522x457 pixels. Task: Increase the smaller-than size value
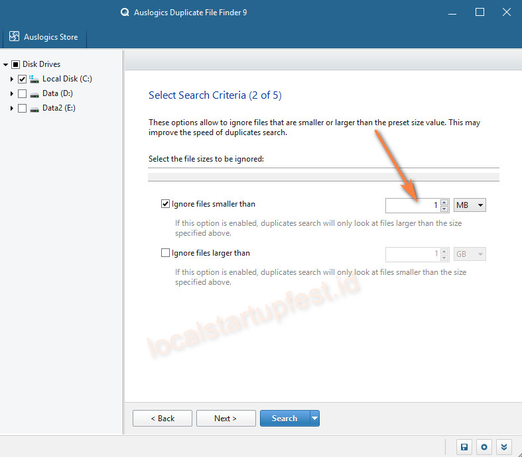click(444, 202)
